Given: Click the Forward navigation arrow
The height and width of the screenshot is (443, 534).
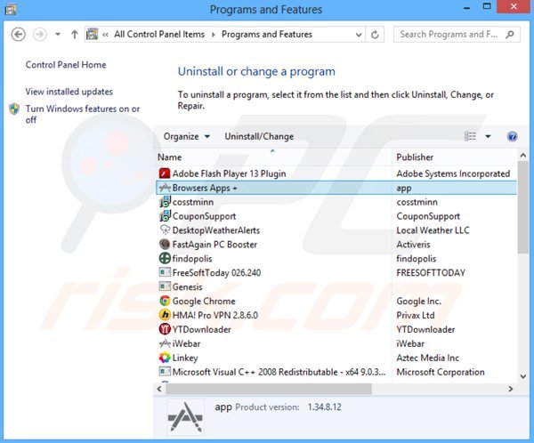Looking at the screenshot, I should pyautogui.click(x=40, y=35).
